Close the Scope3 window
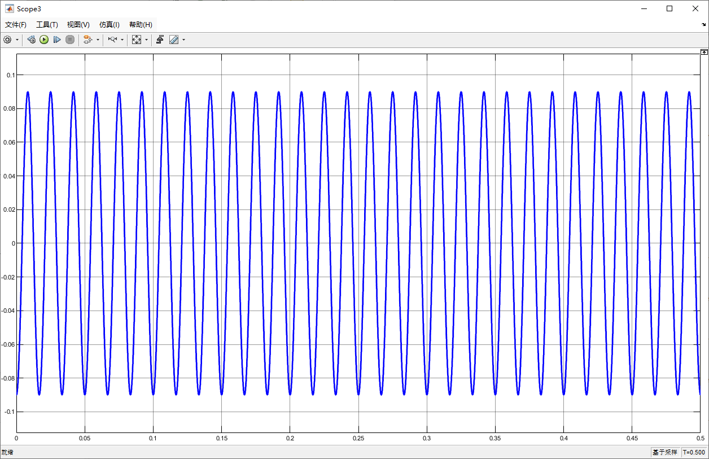 click(695, 8)
